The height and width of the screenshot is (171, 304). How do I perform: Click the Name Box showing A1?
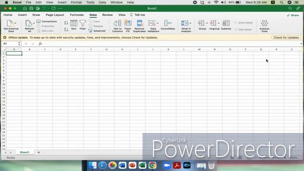pos(9,44)
